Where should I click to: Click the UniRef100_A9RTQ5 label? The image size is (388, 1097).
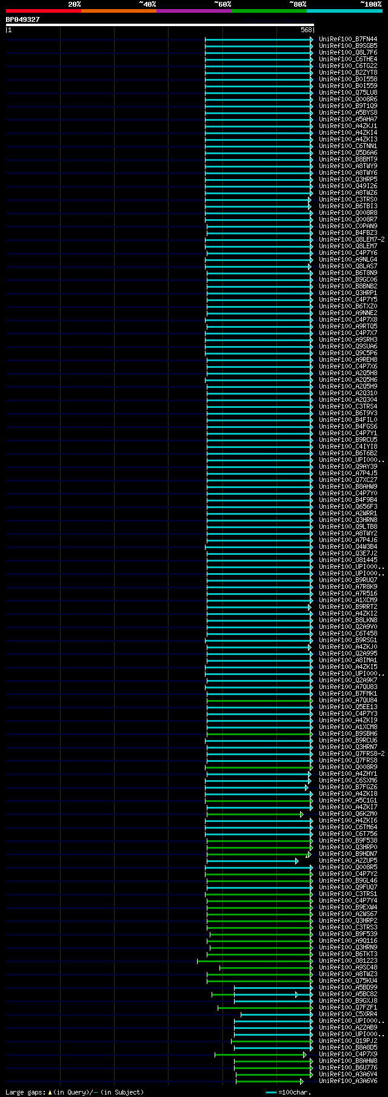click(348, 327)
